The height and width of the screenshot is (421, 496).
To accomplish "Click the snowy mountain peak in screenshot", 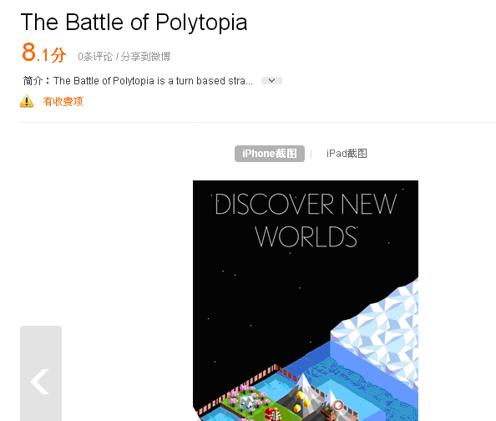I will coord(304,383).
